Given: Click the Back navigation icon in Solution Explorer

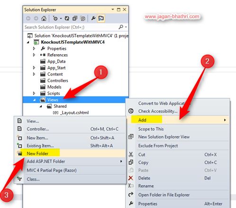Looking at the screenshot, I should pos(28,19).
